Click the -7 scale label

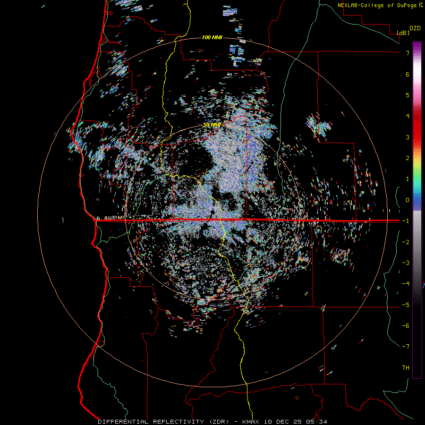406,347
